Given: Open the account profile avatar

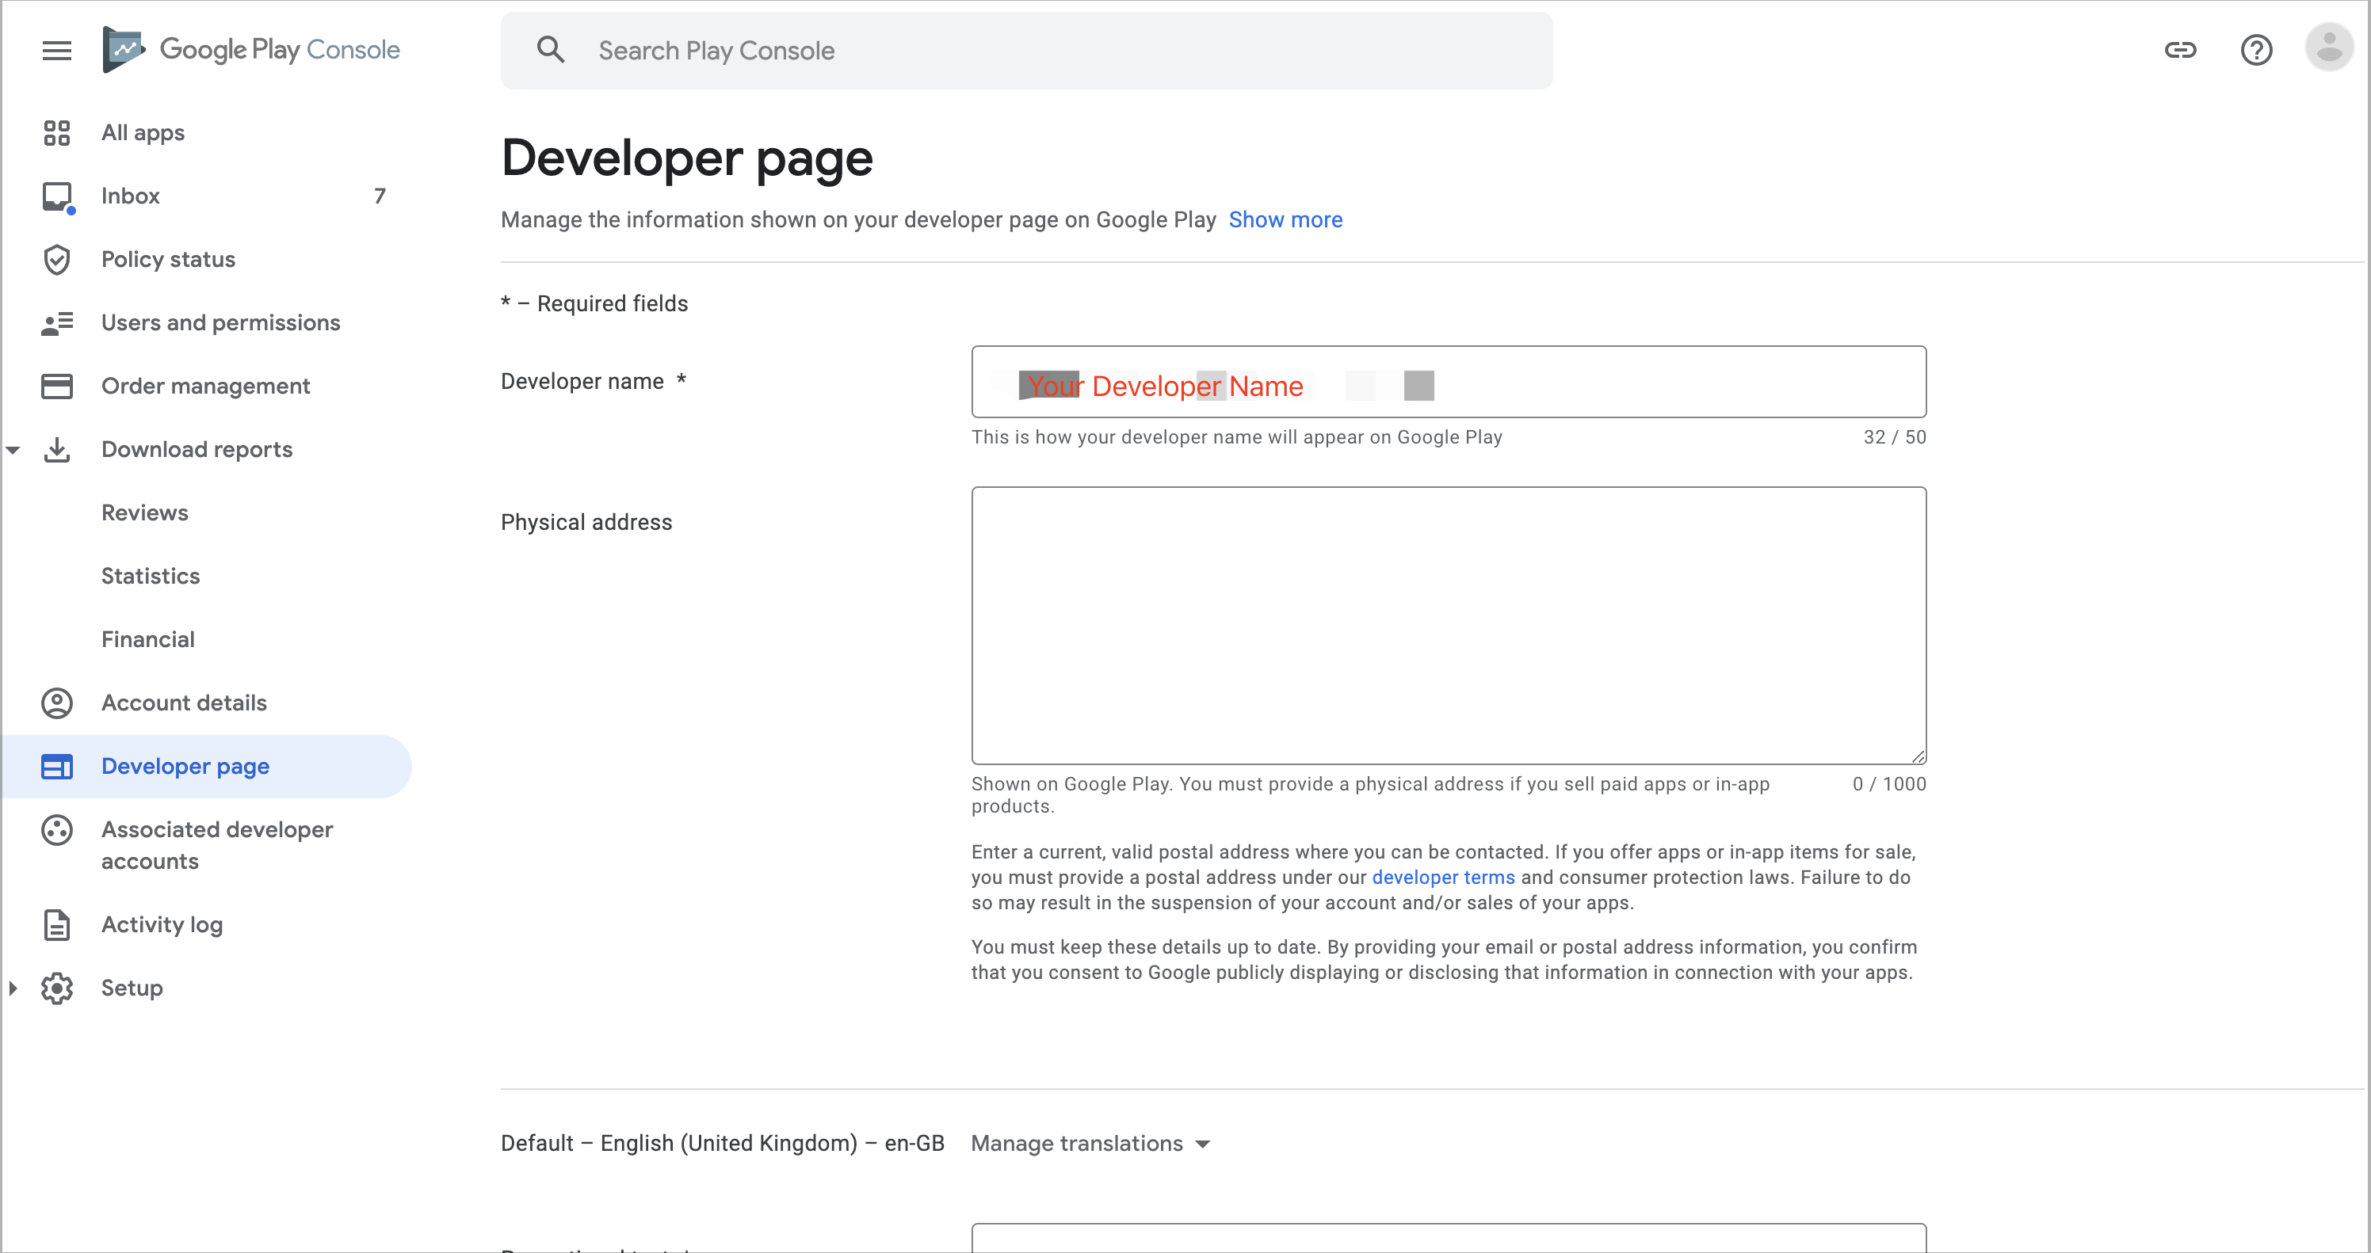Looking at the screenshot, I should 2329,48.
